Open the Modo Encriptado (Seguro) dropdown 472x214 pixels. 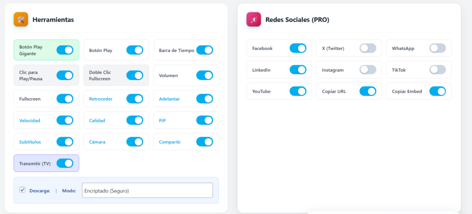pos(147,191)
